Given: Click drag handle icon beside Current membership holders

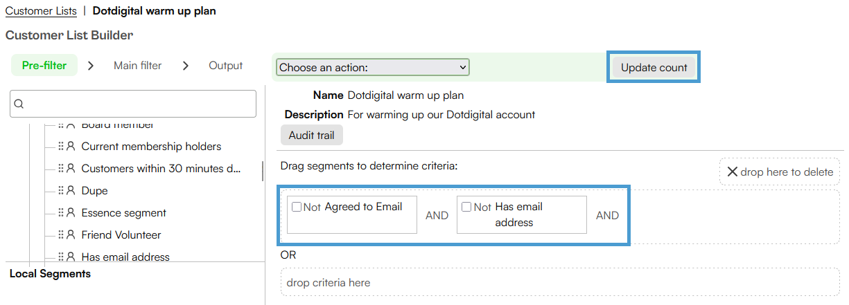Looking at the screenshot, I should pyautogui.click(x=61, y=147).
